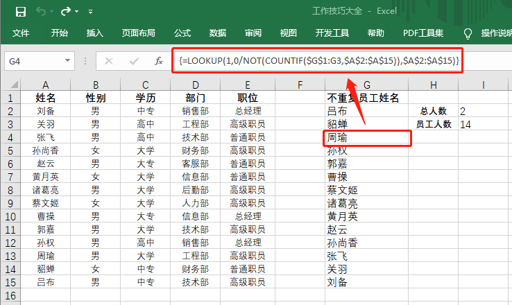Switch to the 插入 ribbon tab
The image size is (512, 305).
point(94,33)
